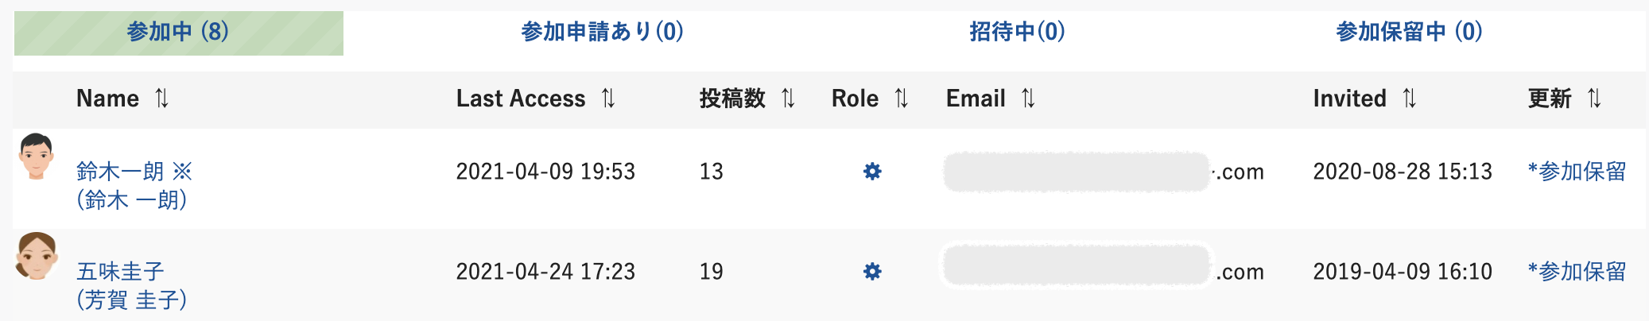Screen dimensions: 1649x321
Task: Sort by 投稿数 using the arrow icon
Action: click(788, 99)
